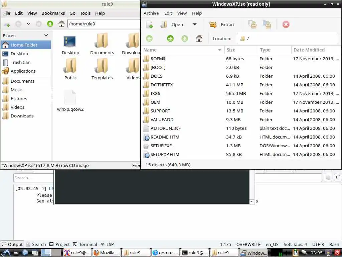Viewport: 342px width, 257px height.
Task: Click the archive Location input field
Action: click(x=288, y=39)
